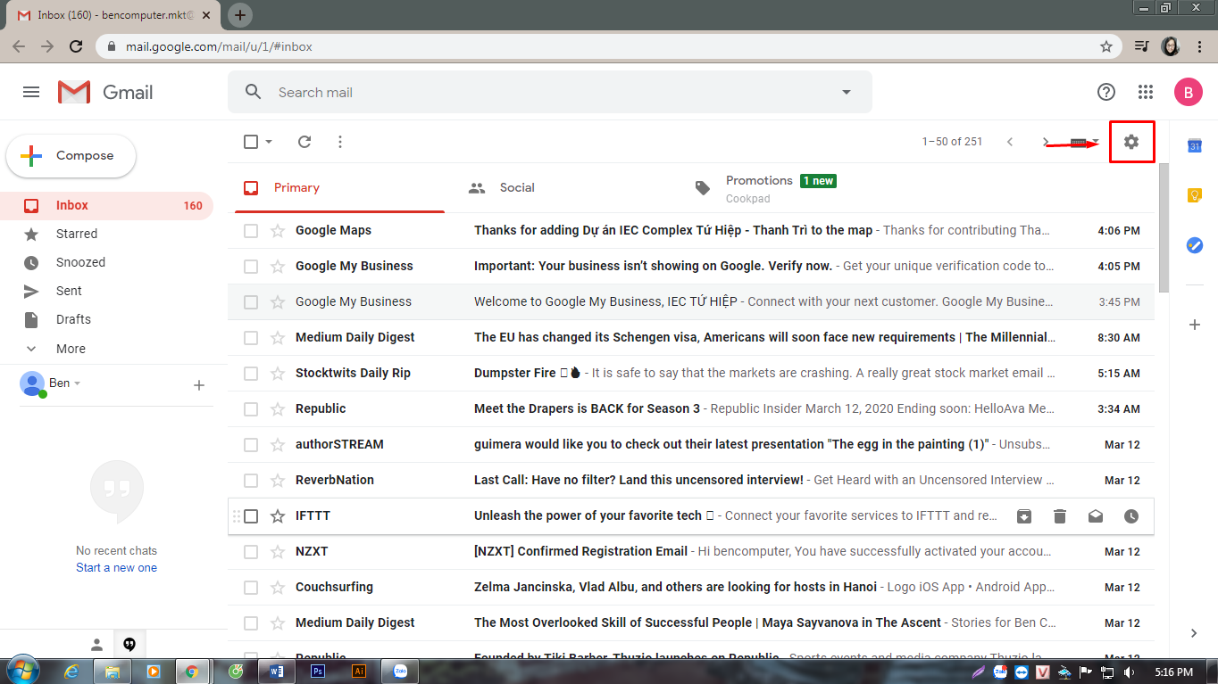This screenshot has height=684, width=1218.
Task: Open the Inbox folder
Action: (x=107, y=205)
